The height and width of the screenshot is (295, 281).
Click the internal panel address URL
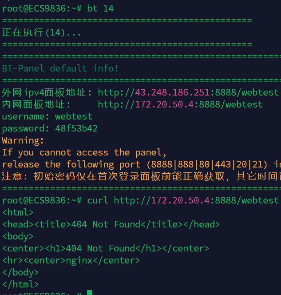(x=180, y=104)
